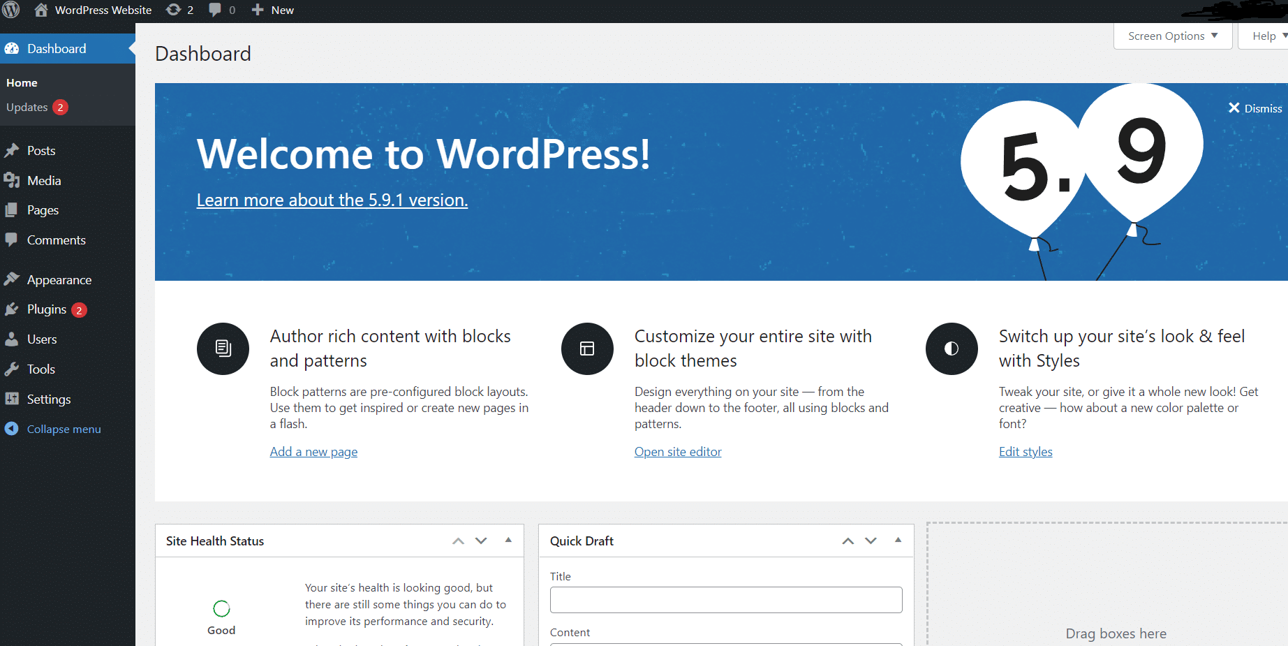
Task: Click the Posts pushpin icon
Action: pyautogui.click(x=12, y=150)
